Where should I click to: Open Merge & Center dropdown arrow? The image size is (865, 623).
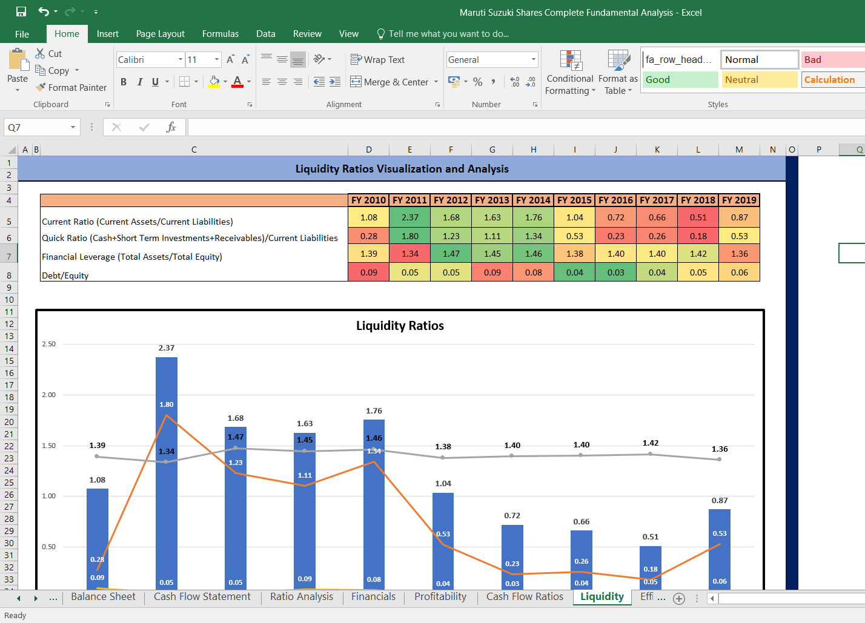pos(436,82)
